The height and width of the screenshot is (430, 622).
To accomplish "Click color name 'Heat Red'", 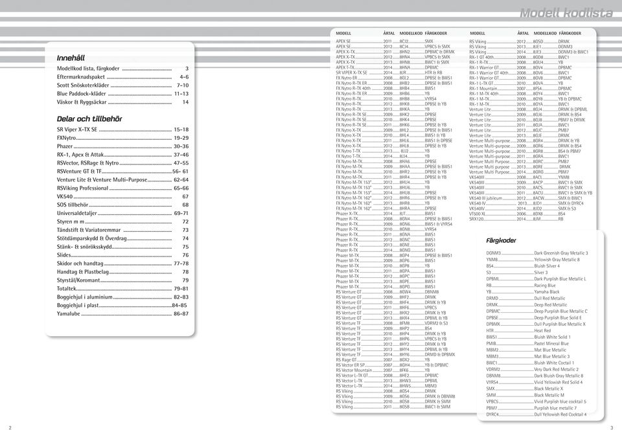I will tap(542, 330).
